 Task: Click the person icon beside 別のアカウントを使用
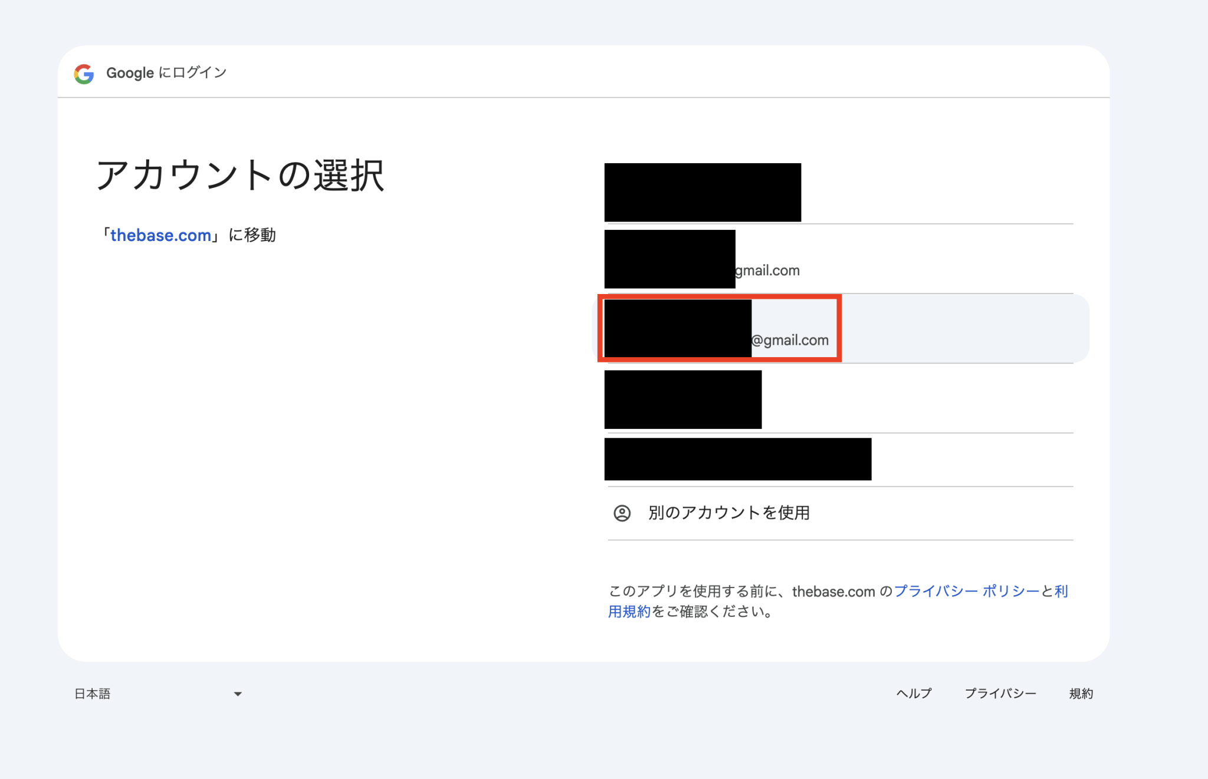coord(622,513)
